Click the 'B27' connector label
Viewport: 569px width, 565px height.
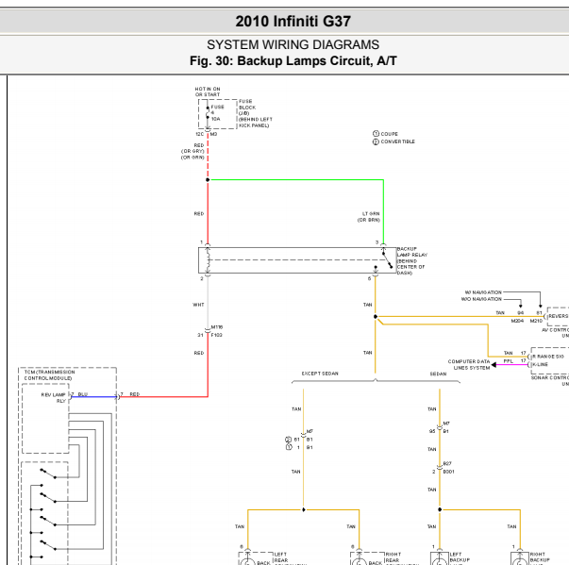[447, 463]
